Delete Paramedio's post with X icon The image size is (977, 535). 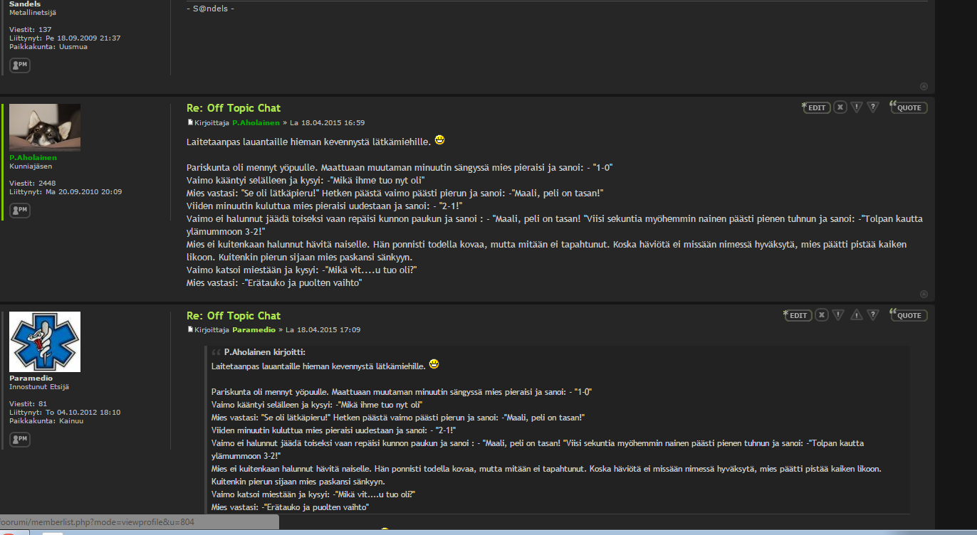[x=822, y=315]
